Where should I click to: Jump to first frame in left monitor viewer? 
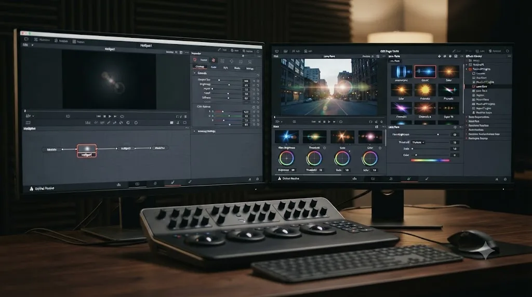[x=98, y=116]
